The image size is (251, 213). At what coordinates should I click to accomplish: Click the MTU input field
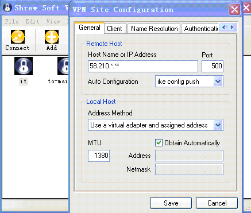pos(99,156)
